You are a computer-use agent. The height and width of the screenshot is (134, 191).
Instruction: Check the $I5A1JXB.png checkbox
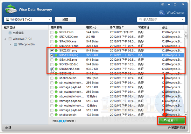pyautogui.click(x=52, y=60)
